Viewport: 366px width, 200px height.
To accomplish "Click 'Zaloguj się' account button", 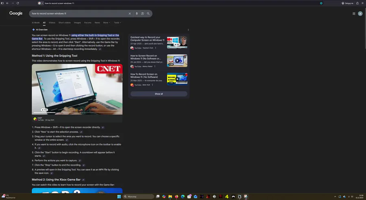I will [347, 3].
